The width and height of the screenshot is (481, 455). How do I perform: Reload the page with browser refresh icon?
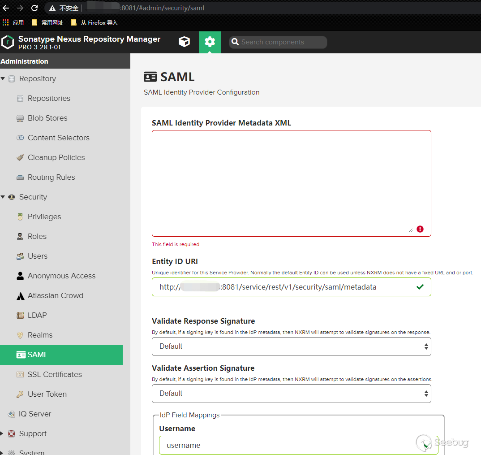[x=34, y=8]
